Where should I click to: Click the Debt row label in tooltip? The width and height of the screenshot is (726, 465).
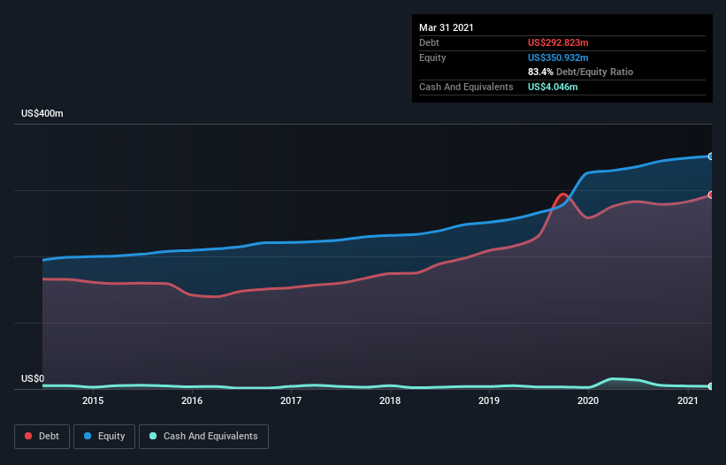point(429,42)
